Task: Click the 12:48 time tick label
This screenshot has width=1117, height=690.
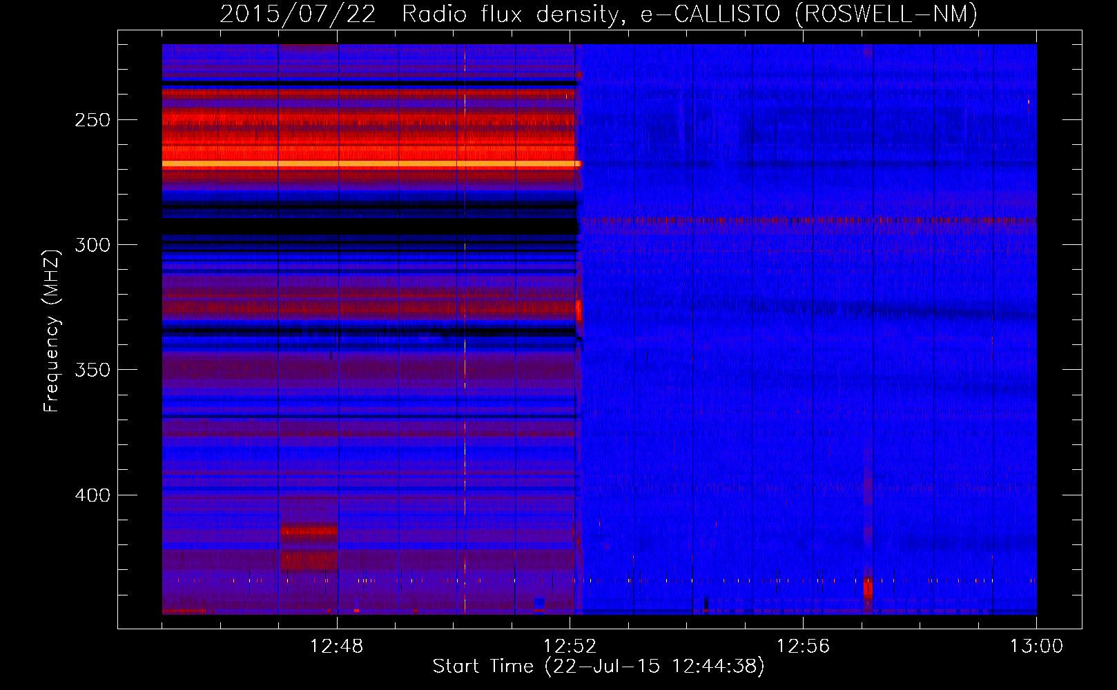Action: click(x=336, y=647)
